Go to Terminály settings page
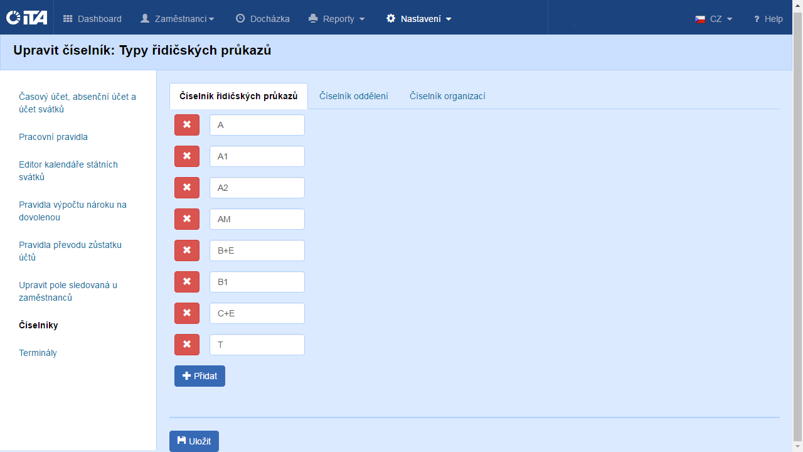Screen dimensions: 803x452 click(38, 353)
